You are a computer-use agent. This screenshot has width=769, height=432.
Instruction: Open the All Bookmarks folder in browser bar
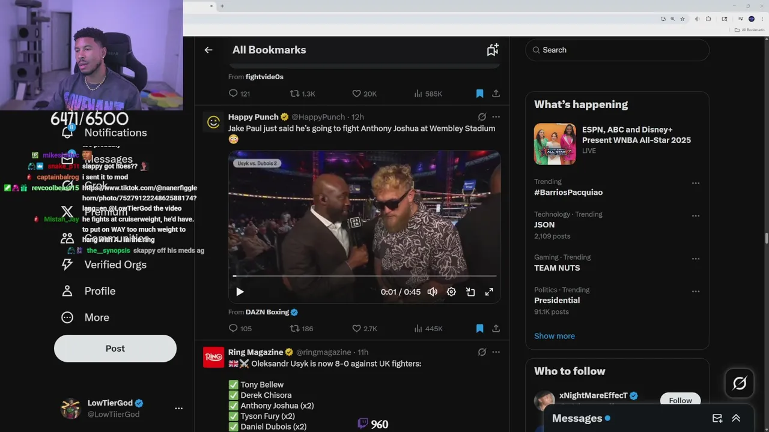coord(749,29)
